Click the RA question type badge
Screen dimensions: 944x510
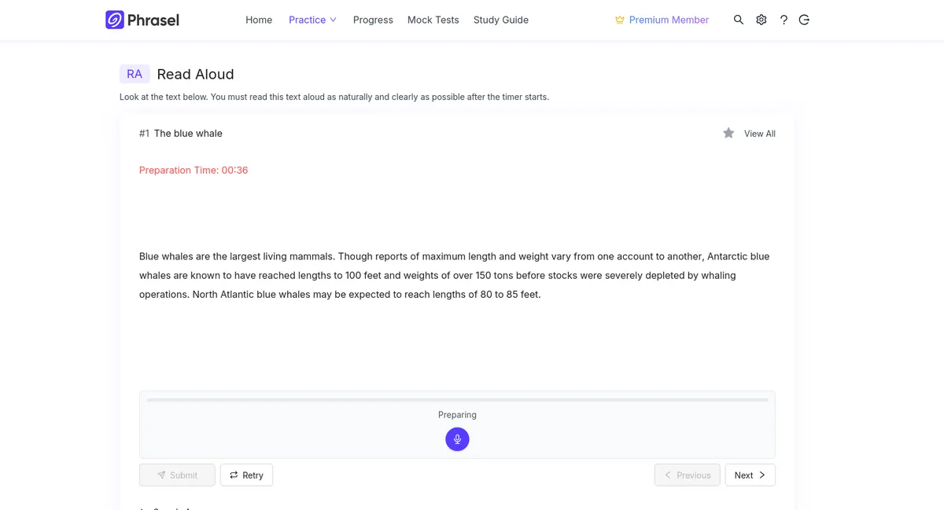[x=135, y=74]
